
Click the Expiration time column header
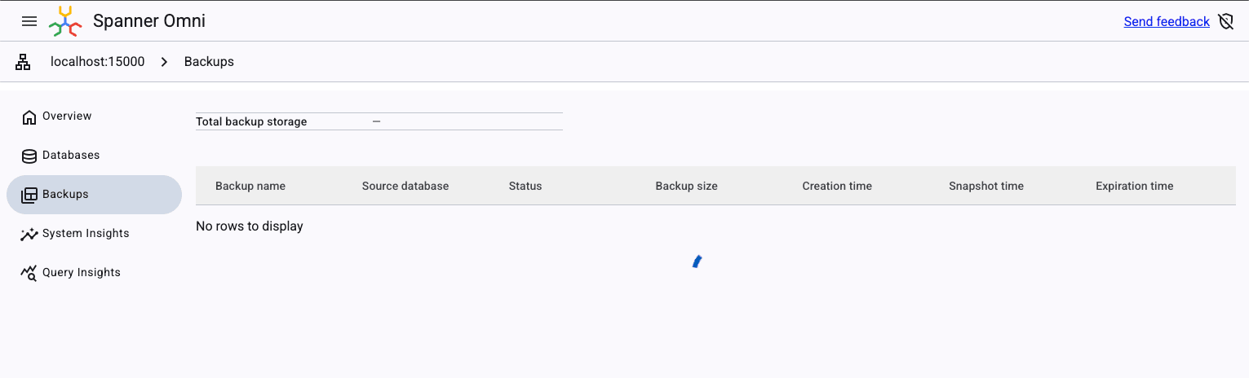point(1134,186)
